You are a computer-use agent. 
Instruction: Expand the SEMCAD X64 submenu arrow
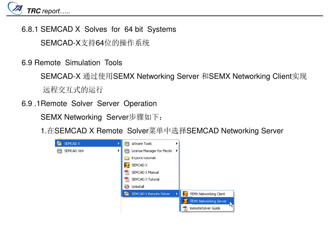(119, 151)
